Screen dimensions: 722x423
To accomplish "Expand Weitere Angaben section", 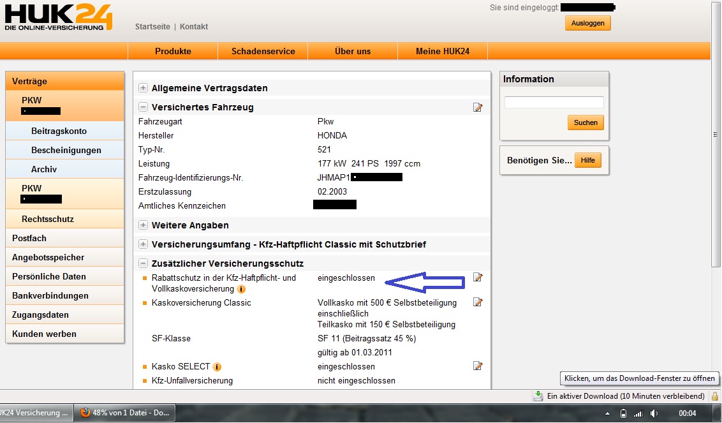I will tap(144, 225).
